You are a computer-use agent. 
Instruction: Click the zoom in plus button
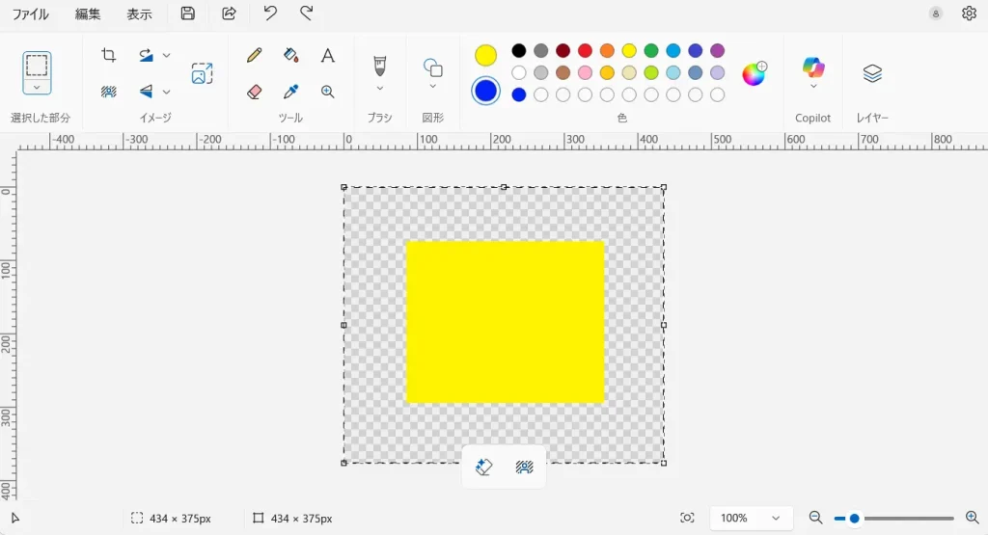pos(972,518)
